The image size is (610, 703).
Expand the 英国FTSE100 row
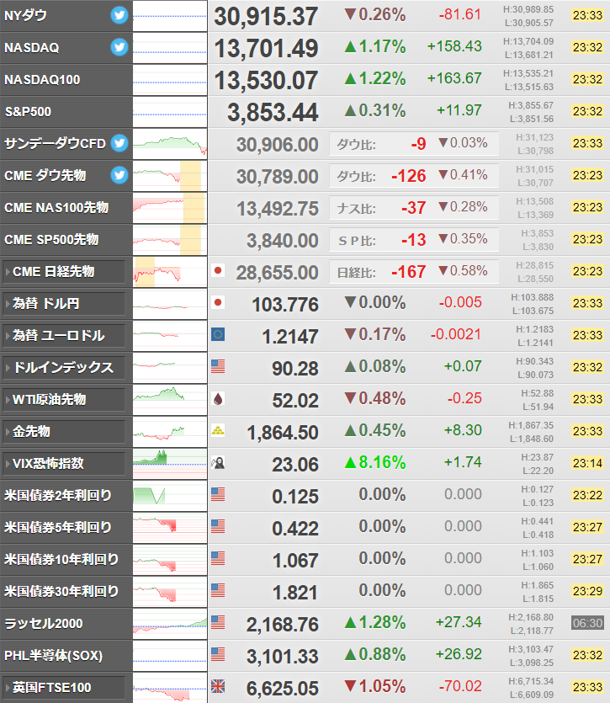pyautogui.click(x=64, y=687)
